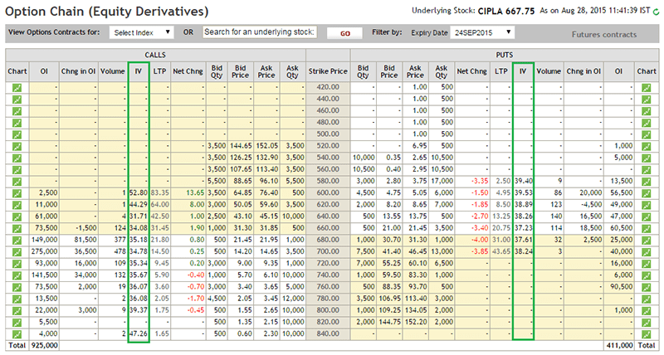Screen dimensions: 664x355
Task: Open calls chart icon for strike 600.00
Action: click(17, 193)
